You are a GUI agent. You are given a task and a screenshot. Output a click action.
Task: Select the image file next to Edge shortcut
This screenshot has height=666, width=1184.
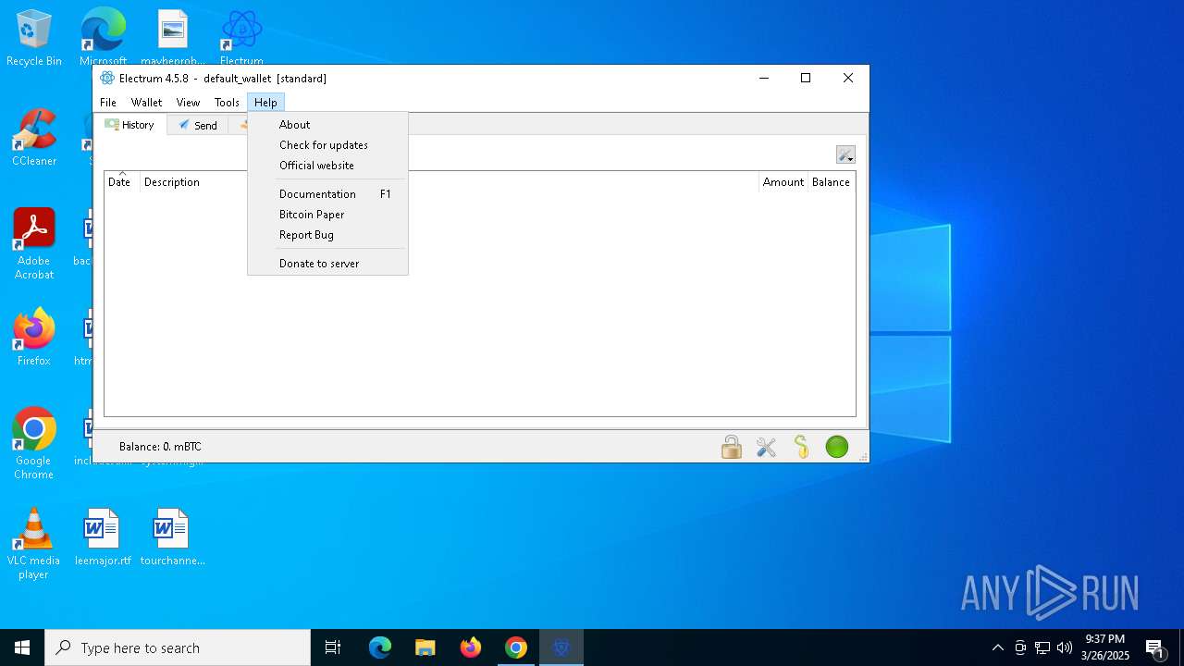(x=173, y=39)
